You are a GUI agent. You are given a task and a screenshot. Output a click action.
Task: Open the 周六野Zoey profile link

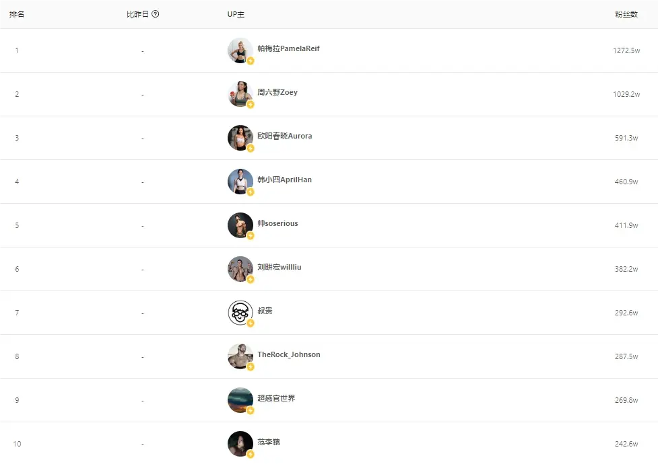point(277,92)
